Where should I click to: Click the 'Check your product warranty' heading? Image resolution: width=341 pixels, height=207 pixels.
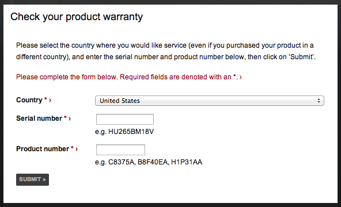[77, 17]
